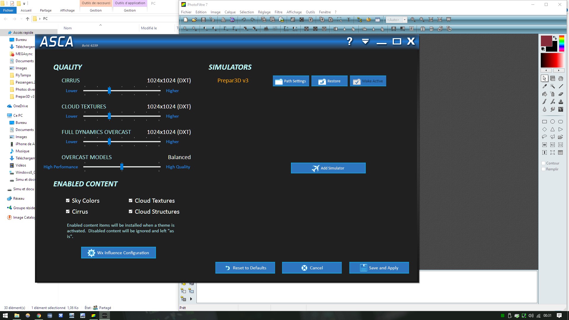
Task: Select OneDrive in Explorer sidebar
Action: click(x=20, y=106)
